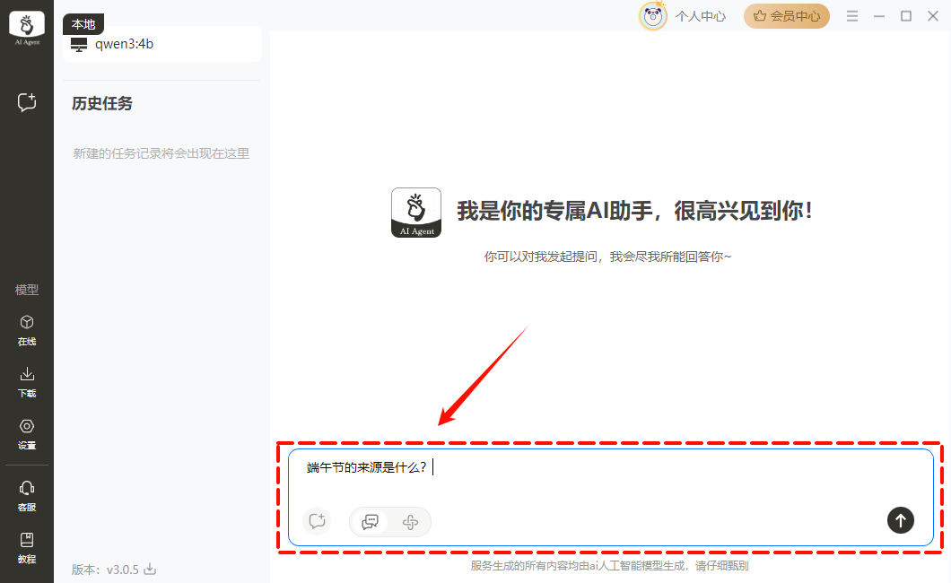
Task: Open the 下载 download section
Action: point(27,381)
